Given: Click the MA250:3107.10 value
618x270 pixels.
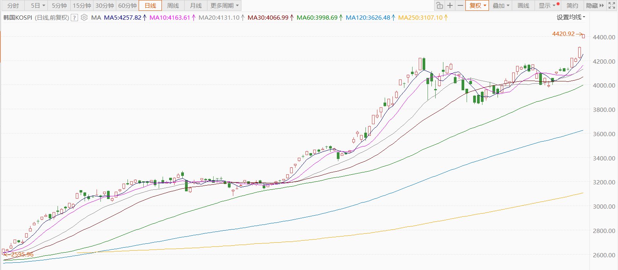Looking at the screenshot, I should coord(420,17).
